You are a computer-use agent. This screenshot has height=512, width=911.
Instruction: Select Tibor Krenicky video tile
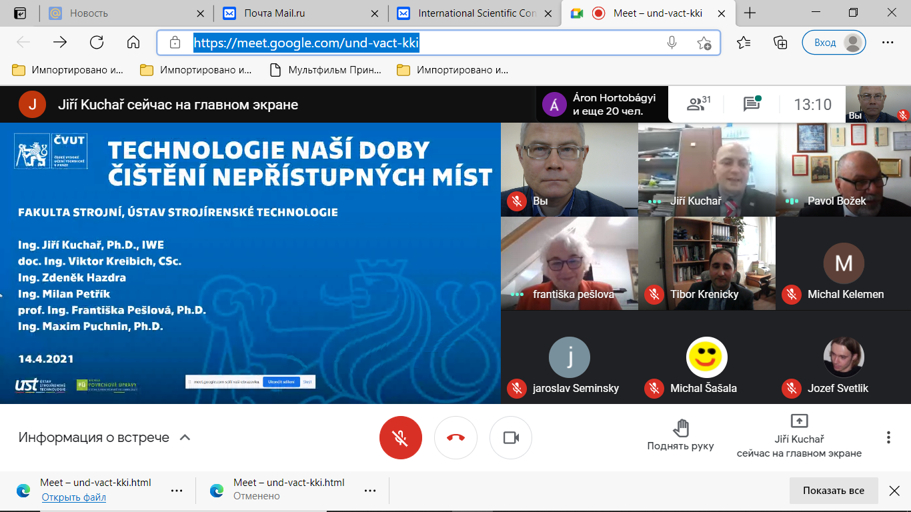click(x=707, y=263)
